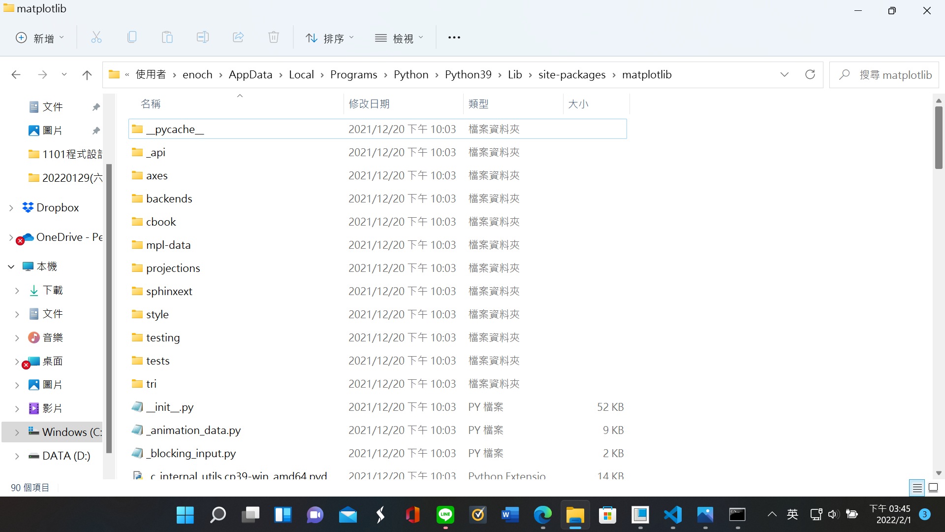
Task: Open Visual Studio Code from the taskbar
Action: (673, 515)
